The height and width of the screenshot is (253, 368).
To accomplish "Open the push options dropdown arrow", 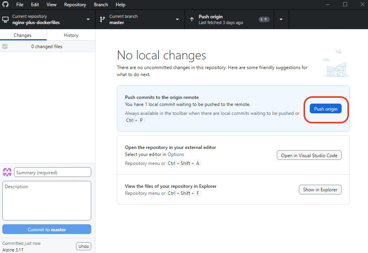I will pyautogui.click(x=281, y=19).
